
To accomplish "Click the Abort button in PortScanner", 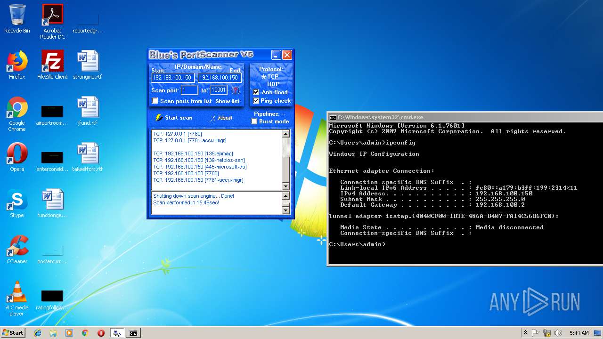I will (221, 118).
